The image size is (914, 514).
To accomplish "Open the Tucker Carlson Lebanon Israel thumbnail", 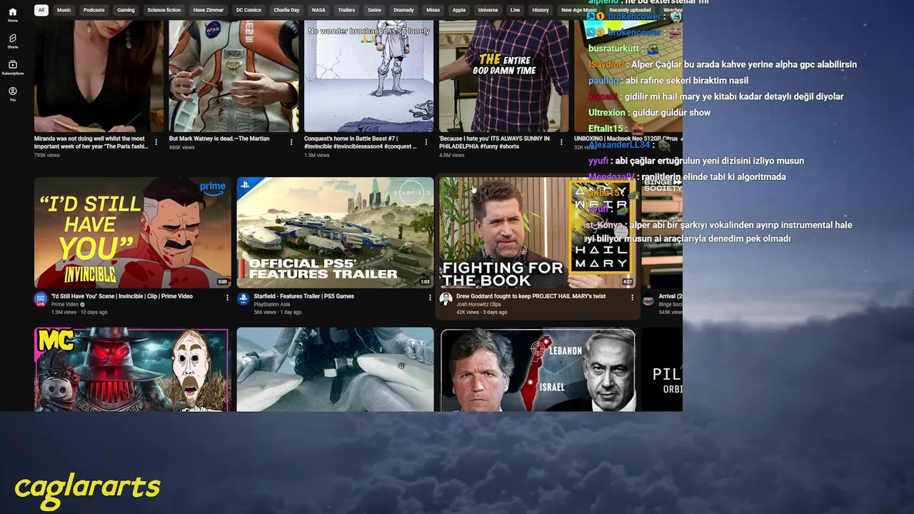I will click(x=537, y=370).
